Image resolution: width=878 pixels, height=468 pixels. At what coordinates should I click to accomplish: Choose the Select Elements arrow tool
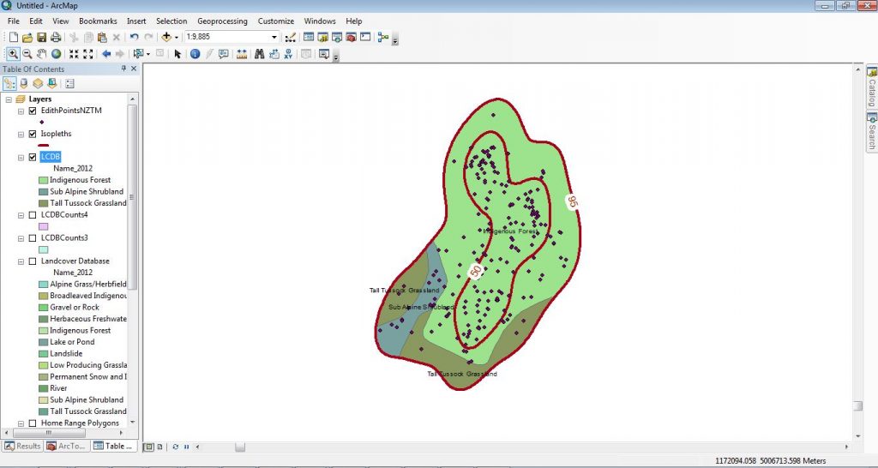[x=177, y=54]
